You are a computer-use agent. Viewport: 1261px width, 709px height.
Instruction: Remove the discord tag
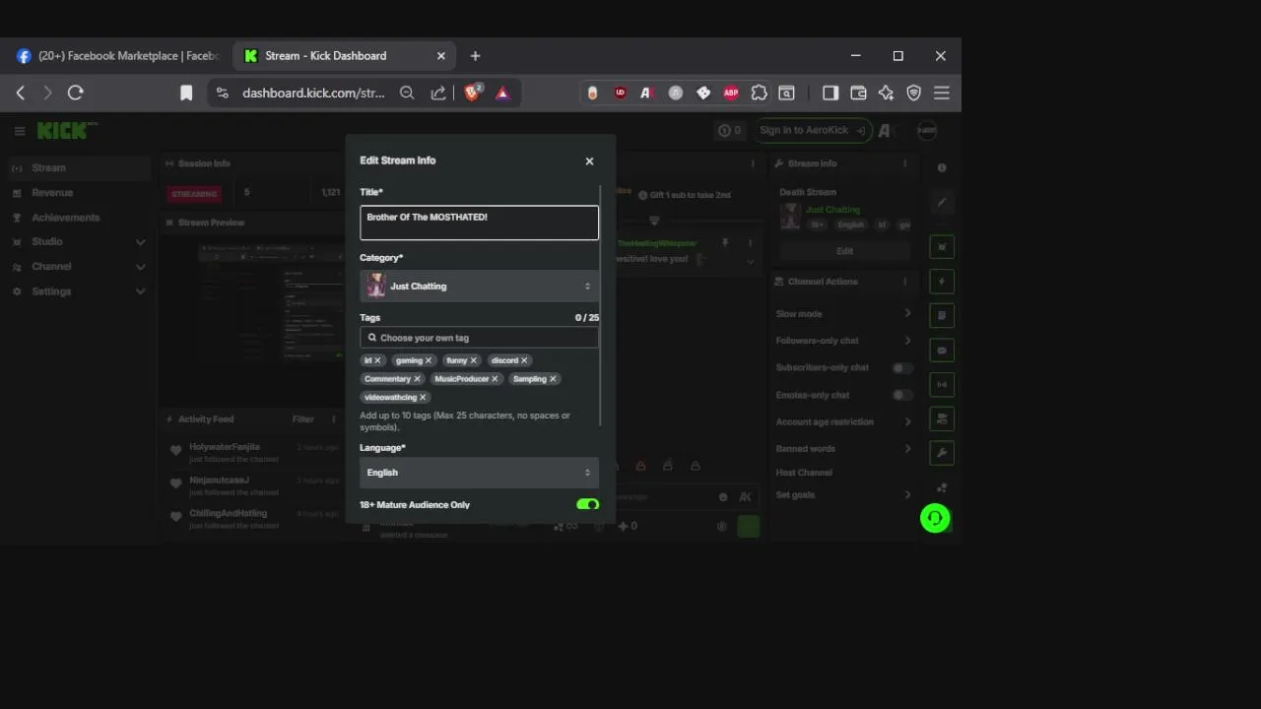[524, 360]
